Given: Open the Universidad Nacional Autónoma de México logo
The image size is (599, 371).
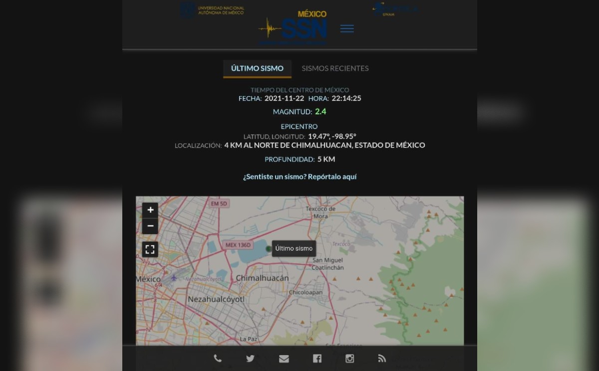Looking at the screenshot, I should 213,10.
